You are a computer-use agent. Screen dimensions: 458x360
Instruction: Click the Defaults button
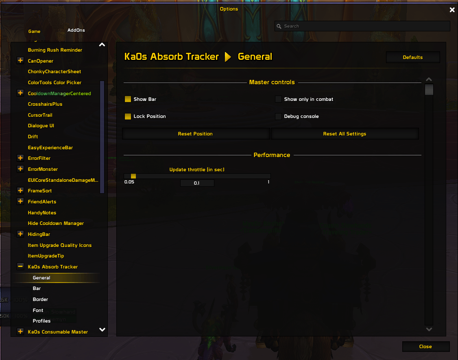[413, 57]
